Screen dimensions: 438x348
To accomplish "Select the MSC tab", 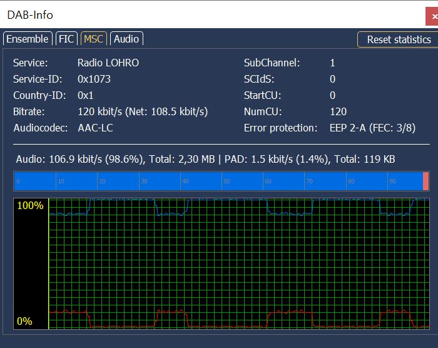I will tap(93, 39).
